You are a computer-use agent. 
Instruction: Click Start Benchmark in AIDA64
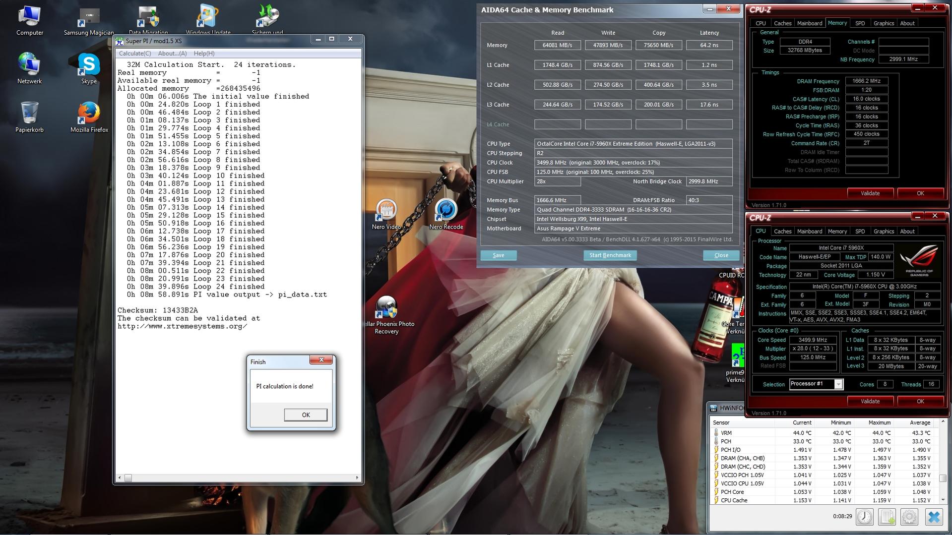pyautogui.click(x=610, y=255)
